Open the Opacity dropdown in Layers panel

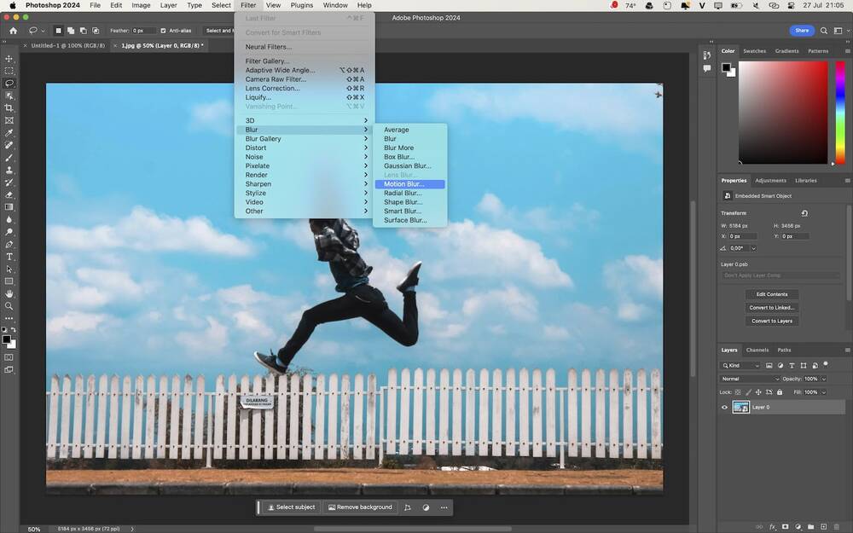pos(824,378)
